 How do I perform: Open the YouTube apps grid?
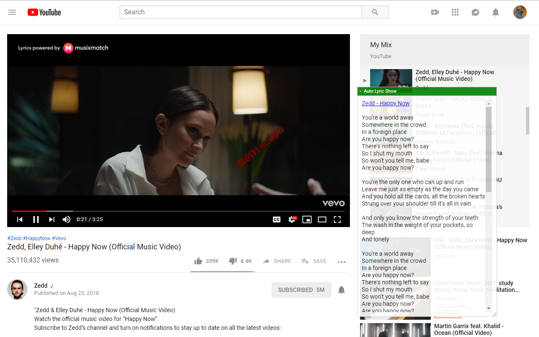(455, 12)
